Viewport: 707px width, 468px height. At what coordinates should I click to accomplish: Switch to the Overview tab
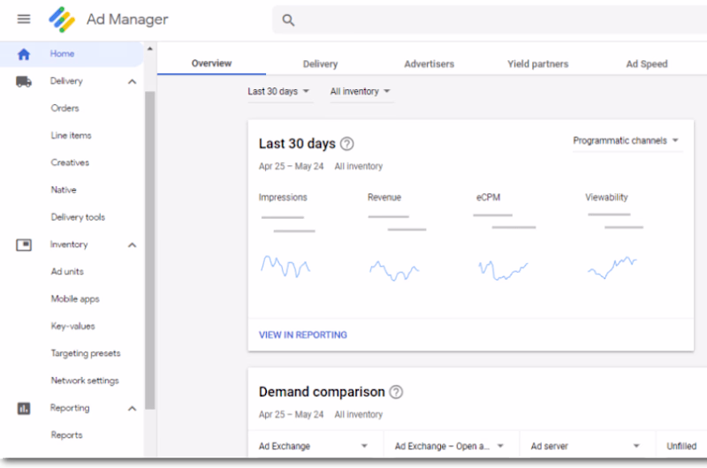click(x=211, y=64)
